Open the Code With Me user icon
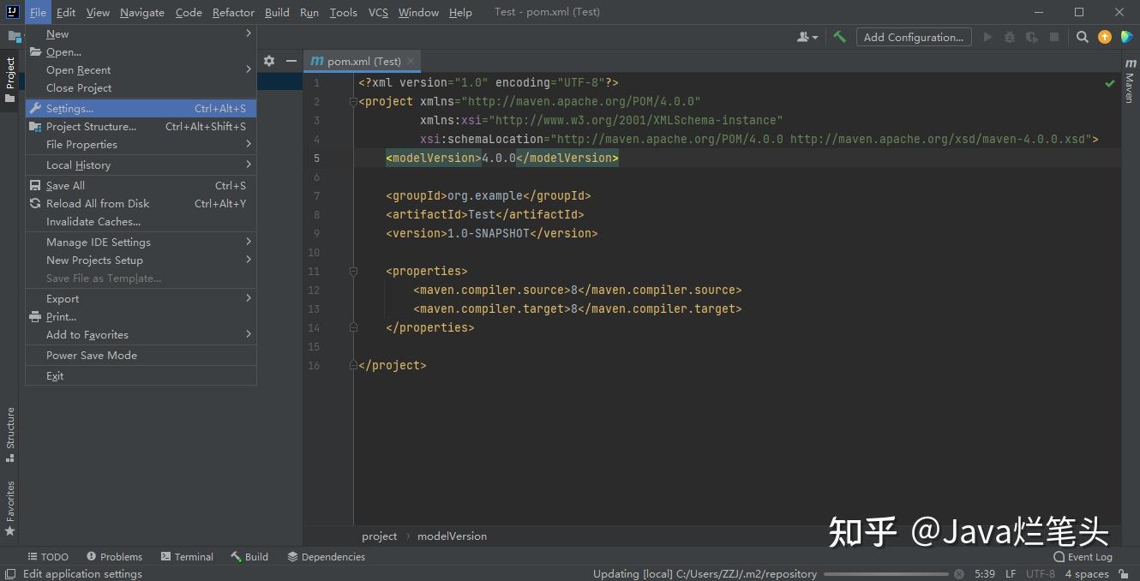The image size is (1140, 581). coord(807,37)
